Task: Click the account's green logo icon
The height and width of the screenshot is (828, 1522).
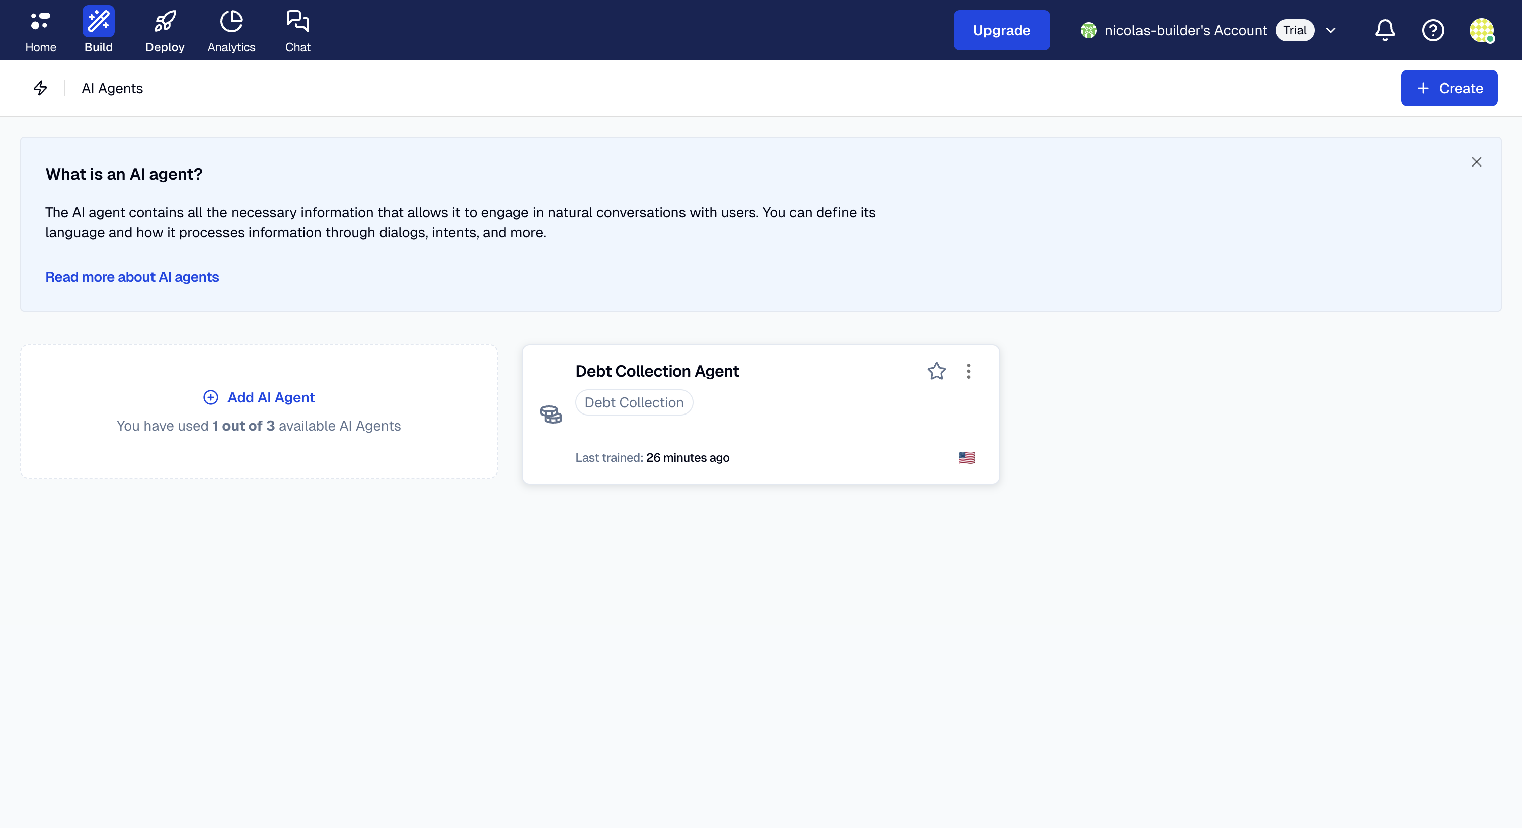Action: click(1088, 30)
